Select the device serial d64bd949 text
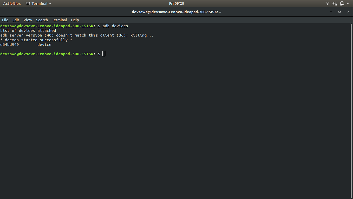Image resolution: width=353 pixels, height=199 pixels. tap(9, 44)
